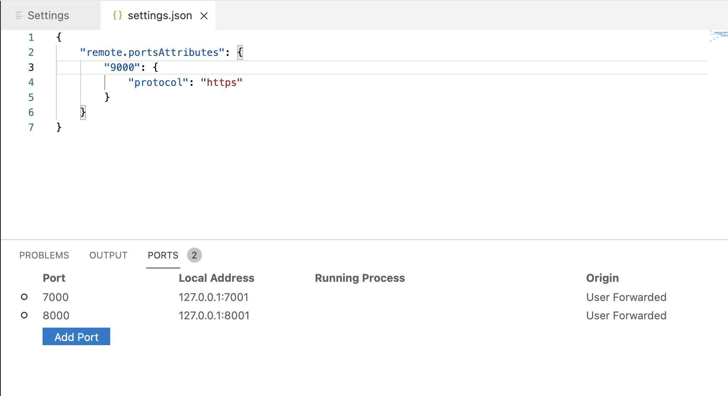Click line number 5 in the gutter
728x396 pixels.
click(31, 98)
